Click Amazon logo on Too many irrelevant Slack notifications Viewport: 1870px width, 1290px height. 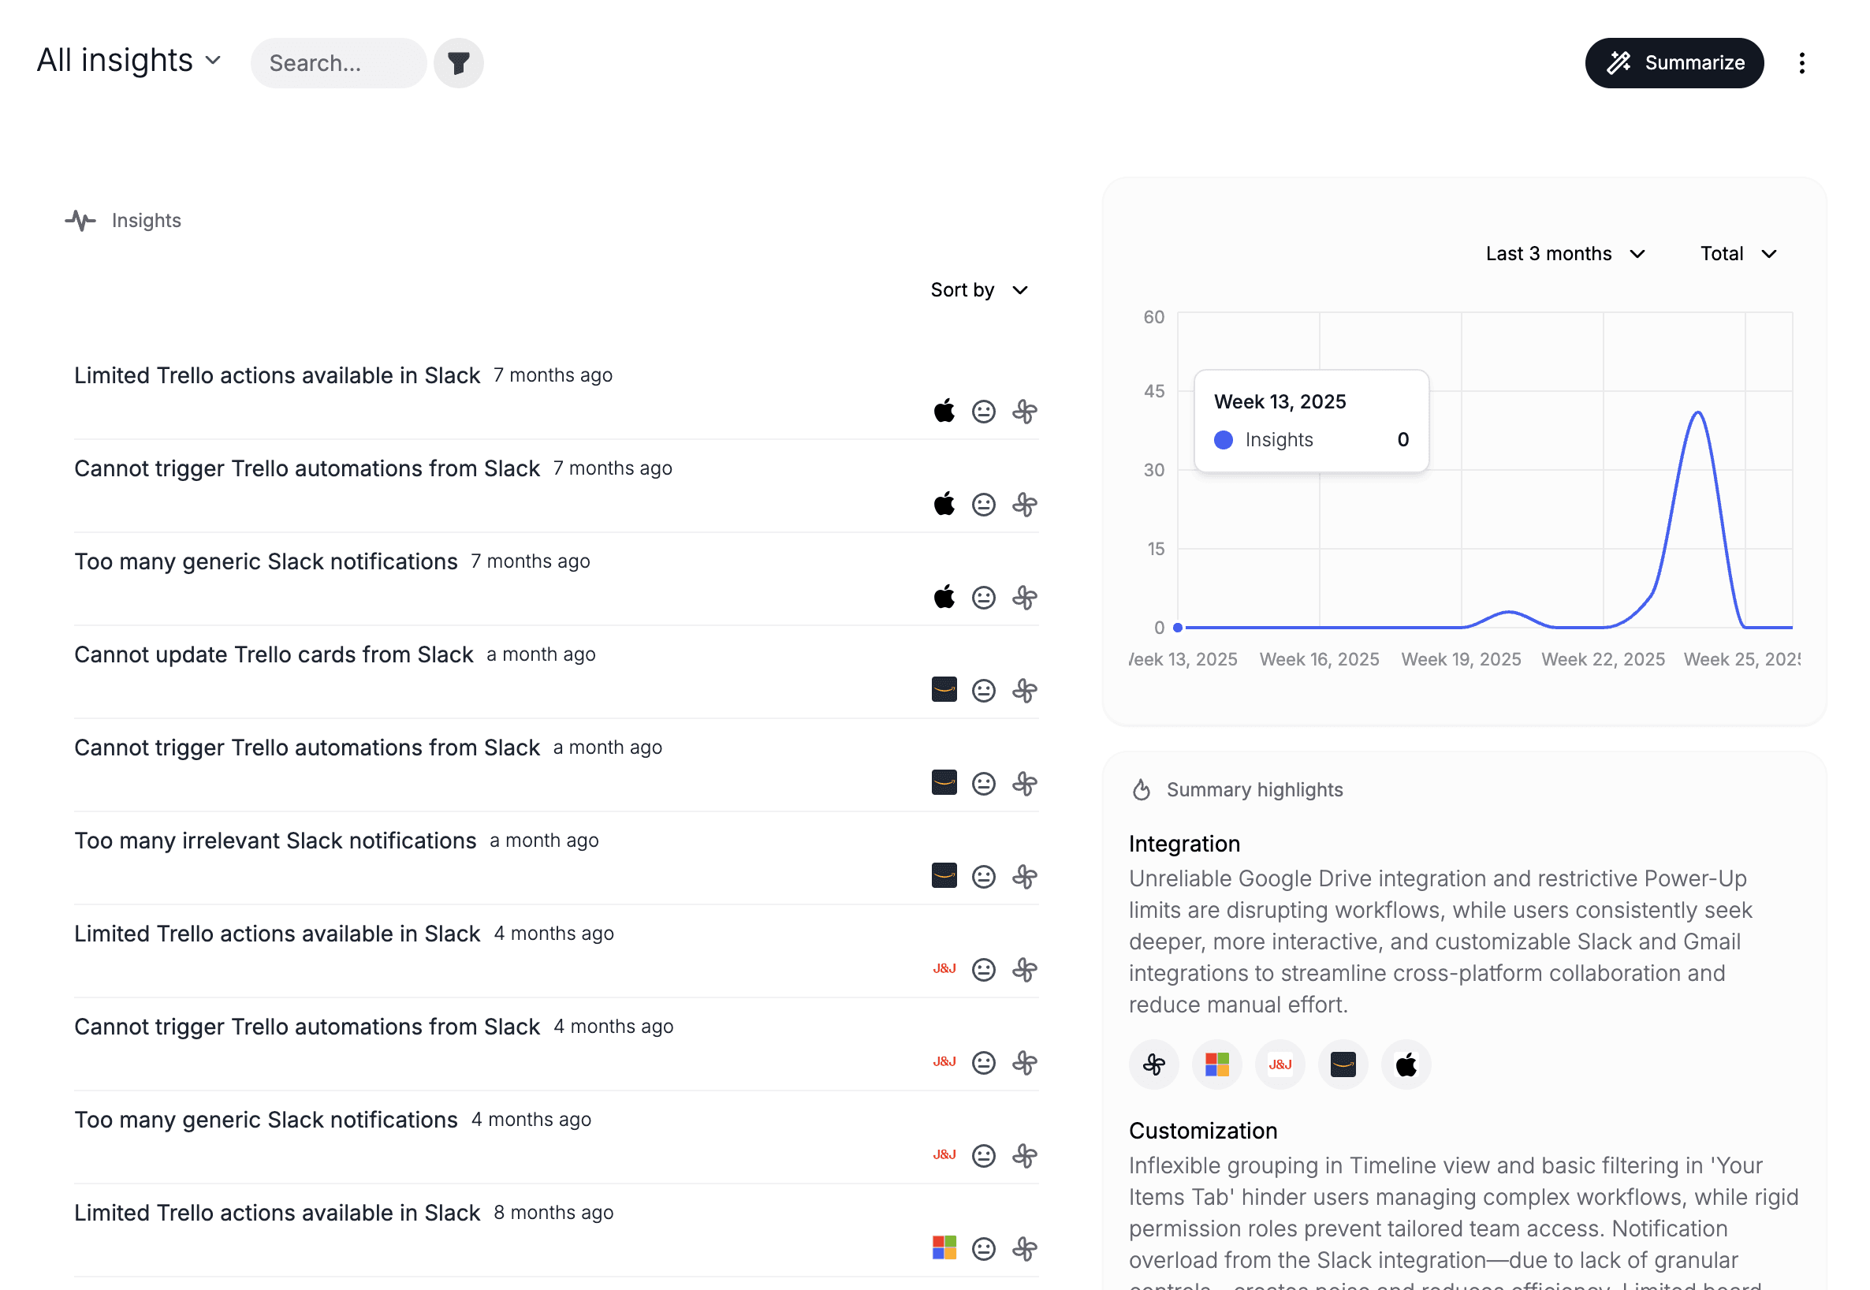pos(944,875)
